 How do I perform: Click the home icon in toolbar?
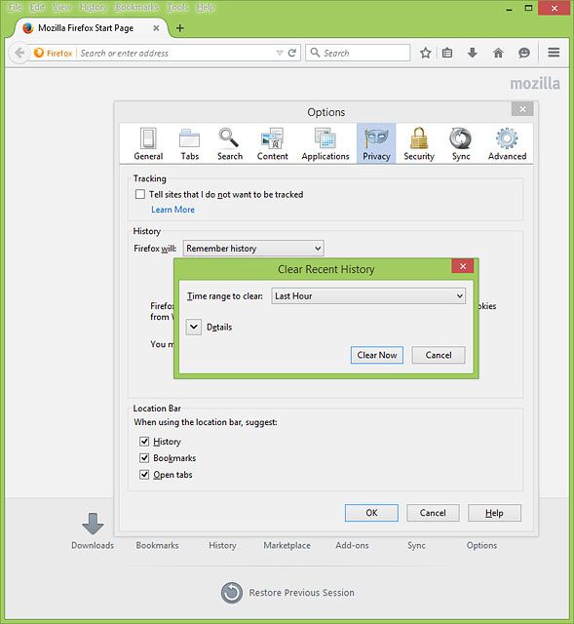[x=498, y=53]
